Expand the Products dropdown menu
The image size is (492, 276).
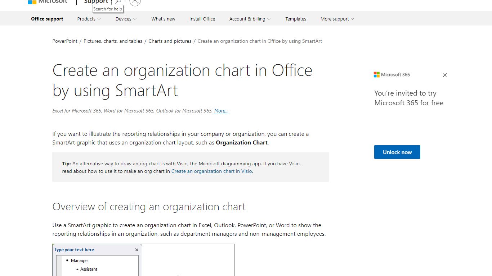(89, 19)
